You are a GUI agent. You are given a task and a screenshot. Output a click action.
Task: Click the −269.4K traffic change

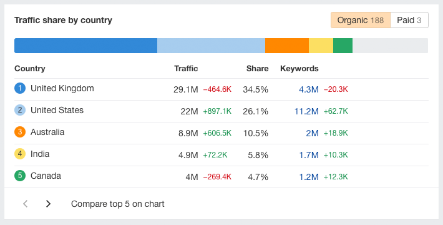click(x=217, y=177)
